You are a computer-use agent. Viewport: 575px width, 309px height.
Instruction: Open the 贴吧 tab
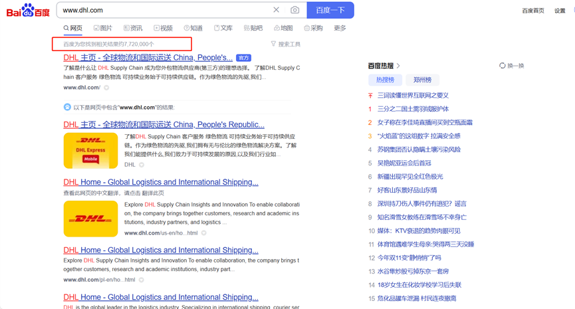(253, 28)
